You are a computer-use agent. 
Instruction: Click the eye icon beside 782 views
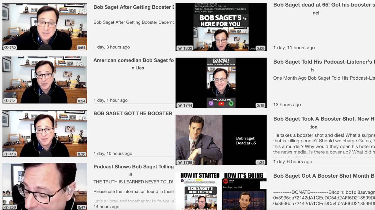[x=6, y=48]
